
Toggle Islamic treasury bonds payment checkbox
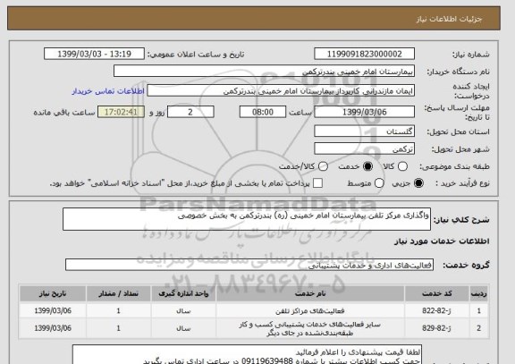point(317,183)
